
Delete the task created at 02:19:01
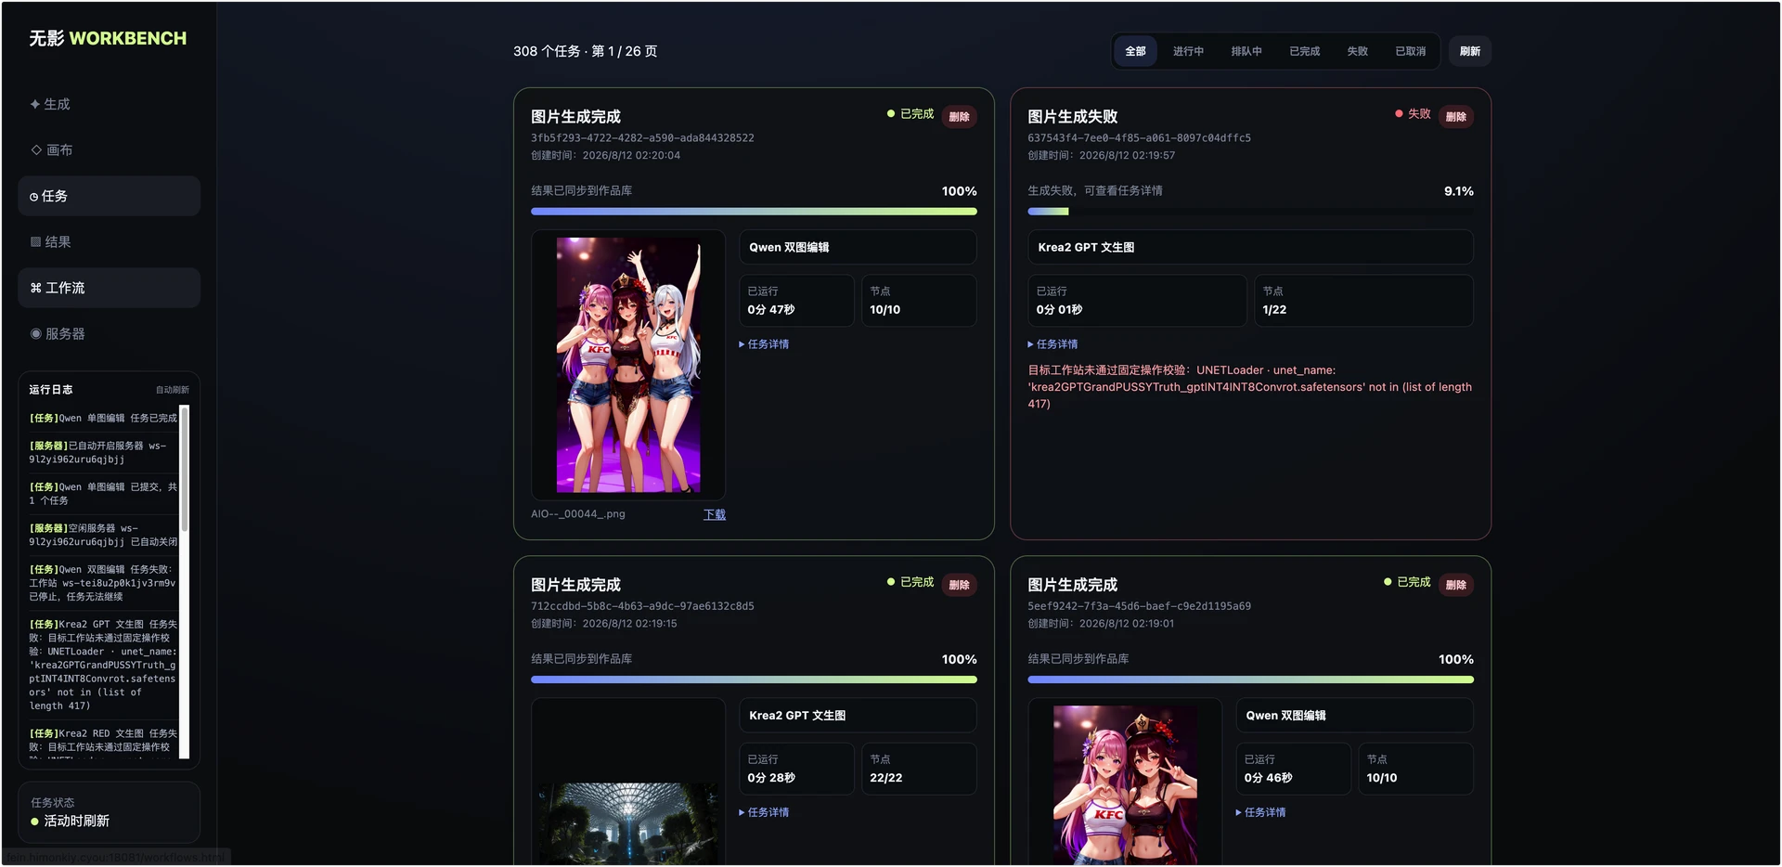(x=1456, y=585)
